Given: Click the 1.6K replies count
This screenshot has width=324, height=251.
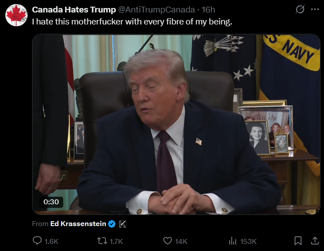Looking at the screenshot, I should point(52,241).
